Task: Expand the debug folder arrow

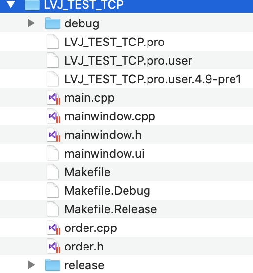Action: pyautogui.click(x=31, y=23)
